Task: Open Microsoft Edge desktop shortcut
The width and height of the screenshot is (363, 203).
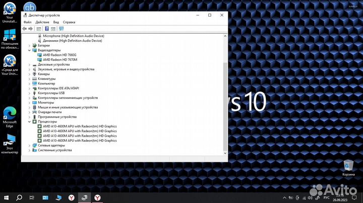Action: click(x=10, y=117)
